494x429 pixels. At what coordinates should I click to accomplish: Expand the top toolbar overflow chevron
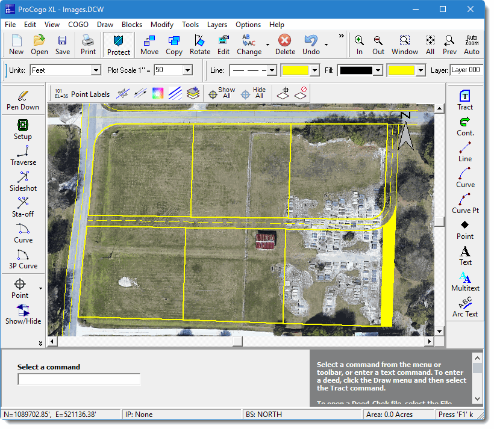pyautogui.click(x=341, y=36)
